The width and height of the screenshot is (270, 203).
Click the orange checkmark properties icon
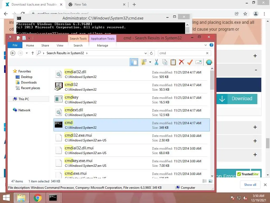tap(190, 62)
